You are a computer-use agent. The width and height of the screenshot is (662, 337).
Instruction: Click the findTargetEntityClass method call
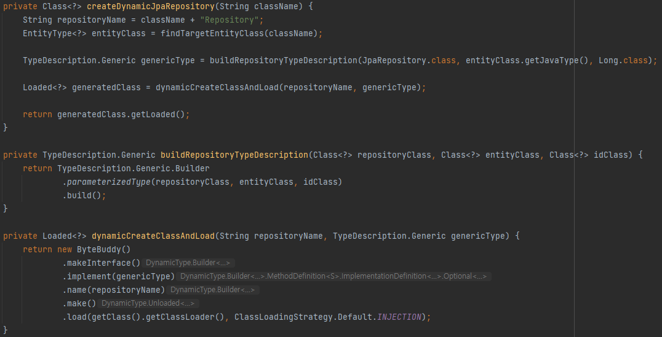coord(212,33)
